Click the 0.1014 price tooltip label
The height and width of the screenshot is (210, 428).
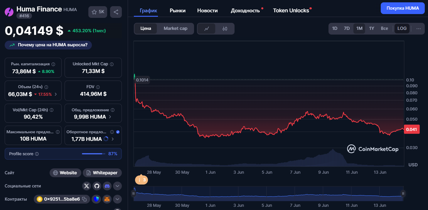[x=142, y=80]
